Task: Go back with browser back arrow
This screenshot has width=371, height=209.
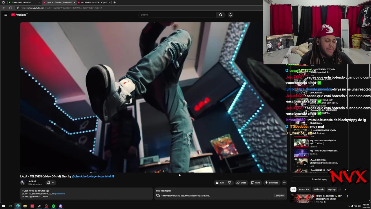Action: 4,8
